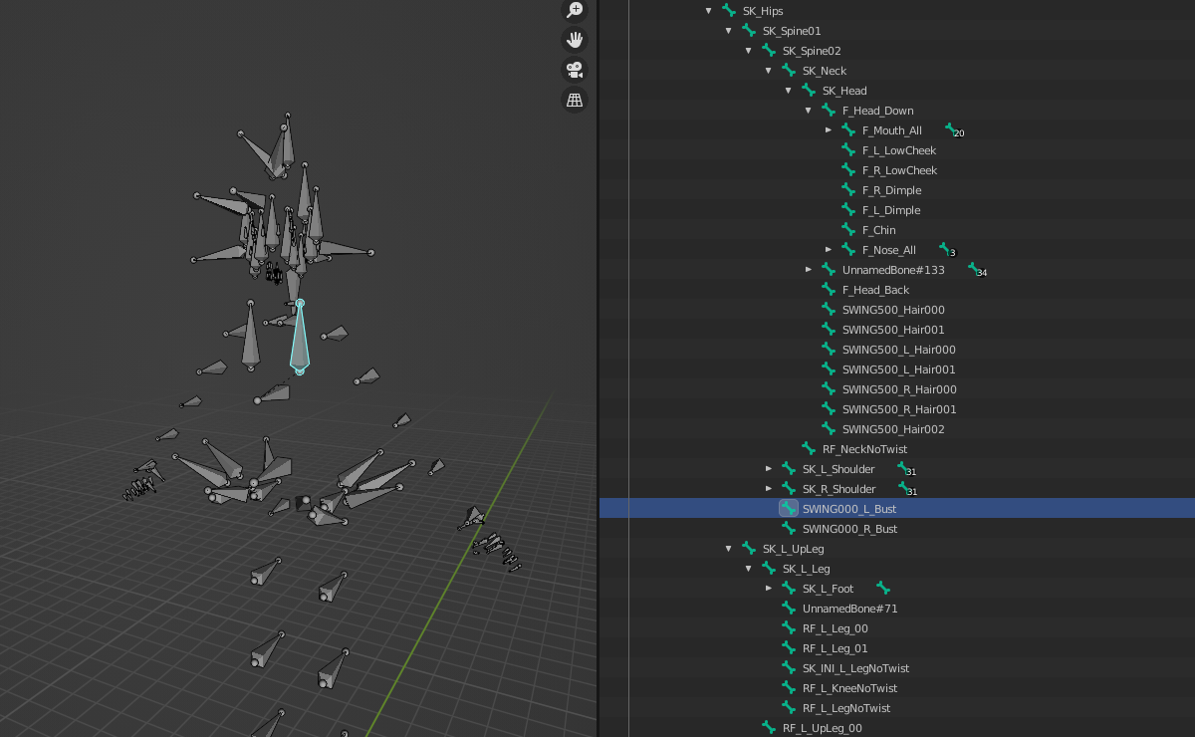The height and width of the screenshot is (737, 1195).
Task: Select the SWING500_L_Hair000 bone
Action: (x=899, y=350)
